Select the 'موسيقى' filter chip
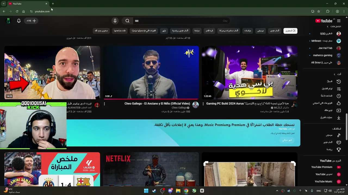This screenshot has height=195, width=348. [260, 31]
